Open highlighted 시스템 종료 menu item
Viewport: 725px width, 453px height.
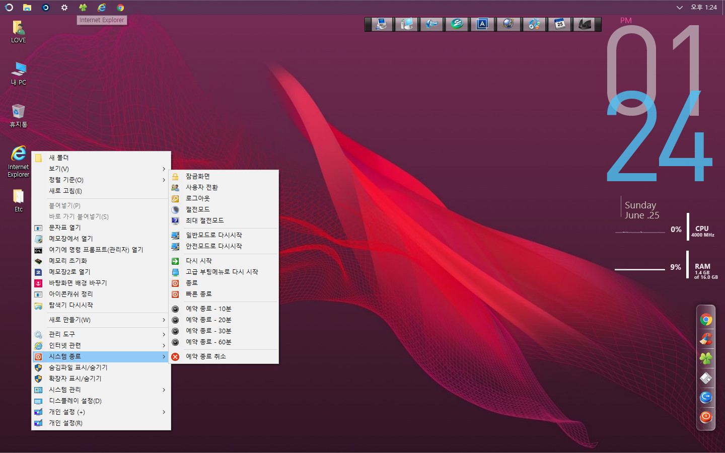click(101, 356)
